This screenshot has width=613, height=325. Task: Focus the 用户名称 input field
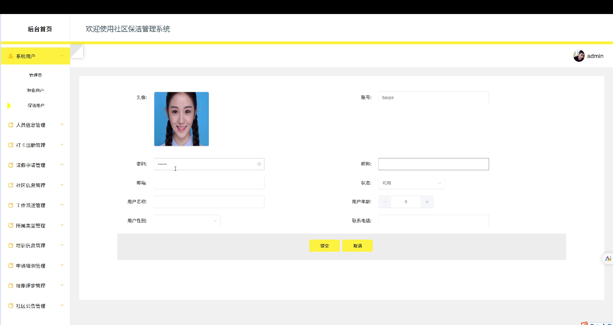tap(209, 202)
